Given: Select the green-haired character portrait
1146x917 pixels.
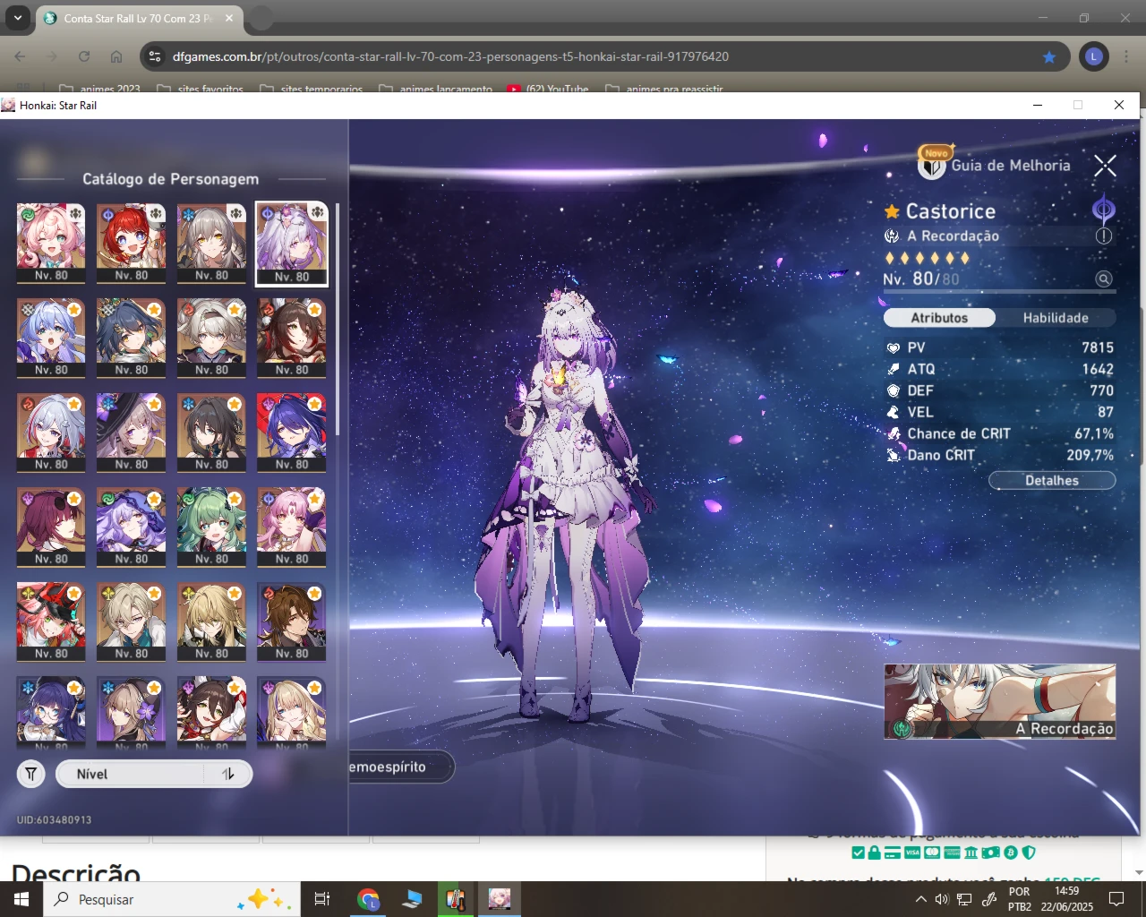Looking at the screenshot, I should (211, 527).
